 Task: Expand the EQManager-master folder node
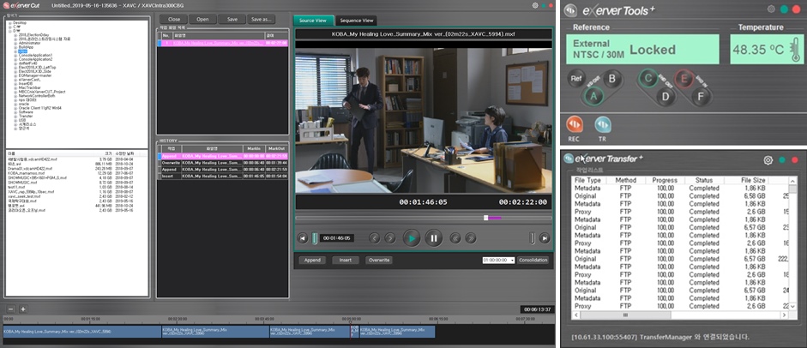tap(17, 75)
